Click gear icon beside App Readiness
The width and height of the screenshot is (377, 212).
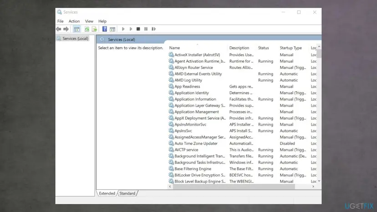click(171, 86)
